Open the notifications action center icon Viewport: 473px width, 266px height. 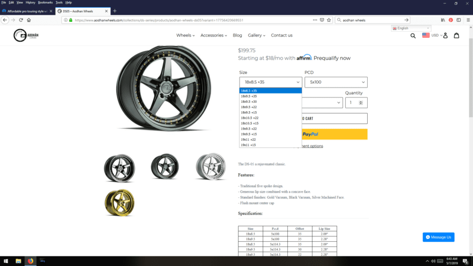(x=465, y=261)
